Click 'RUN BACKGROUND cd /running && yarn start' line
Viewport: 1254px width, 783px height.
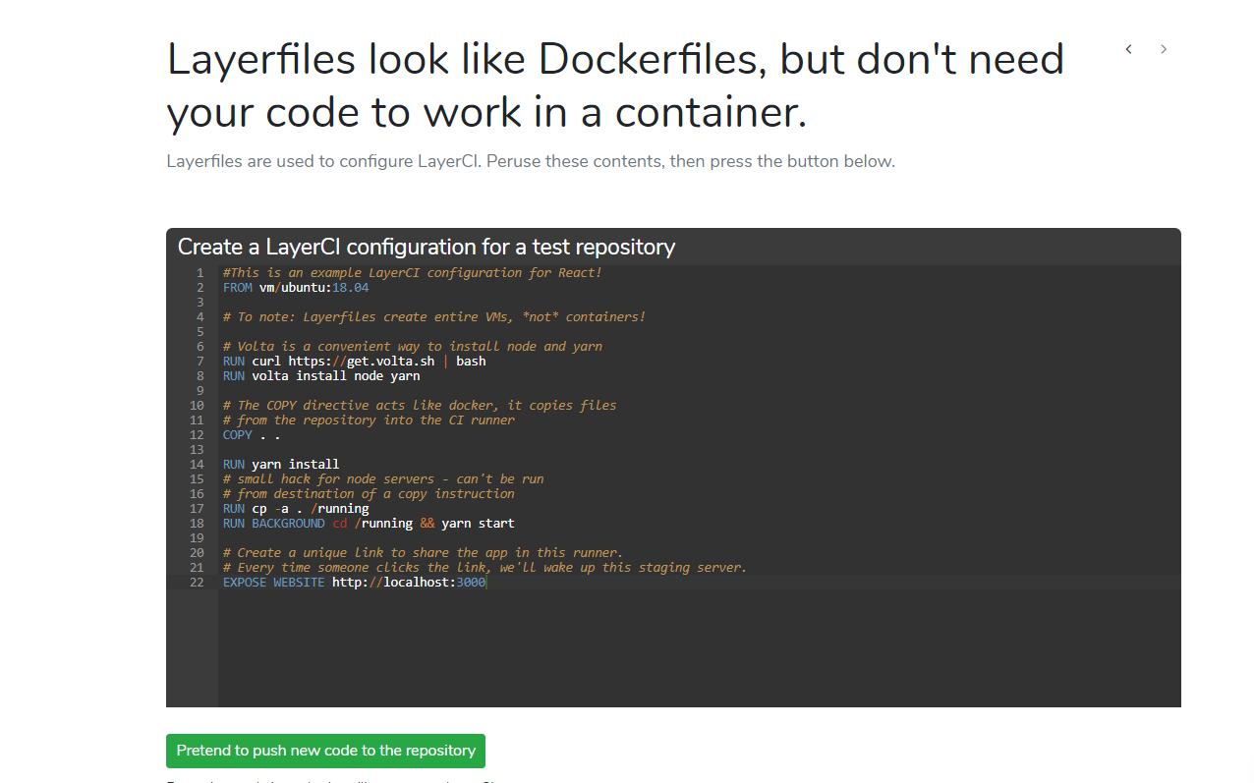point(369,524)
